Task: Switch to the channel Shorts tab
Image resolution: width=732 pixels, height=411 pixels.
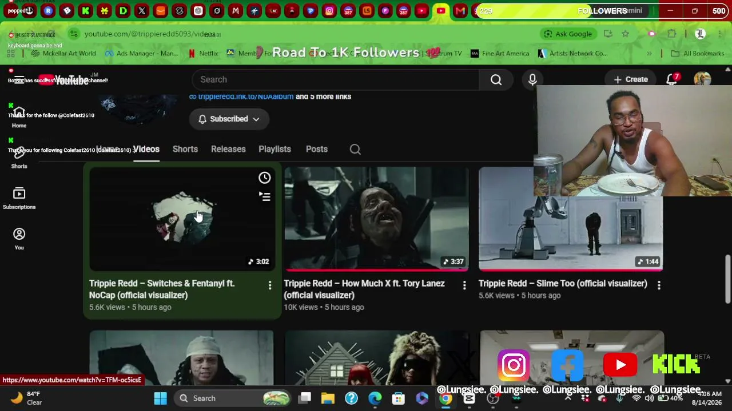Action: (x=185, y=149)
